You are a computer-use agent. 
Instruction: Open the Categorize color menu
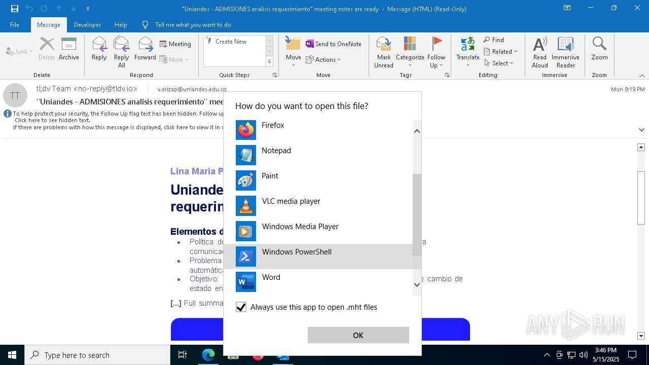tap(410, 52)
